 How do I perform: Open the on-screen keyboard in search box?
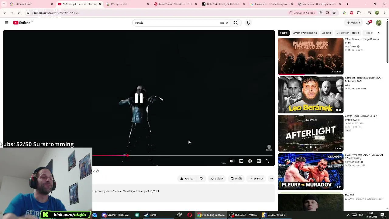click(x=222, y=23)
